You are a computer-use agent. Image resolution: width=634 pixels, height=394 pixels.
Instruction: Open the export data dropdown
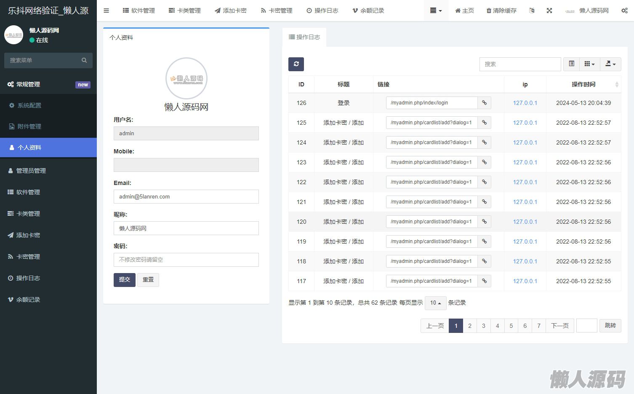coord(610,64)
